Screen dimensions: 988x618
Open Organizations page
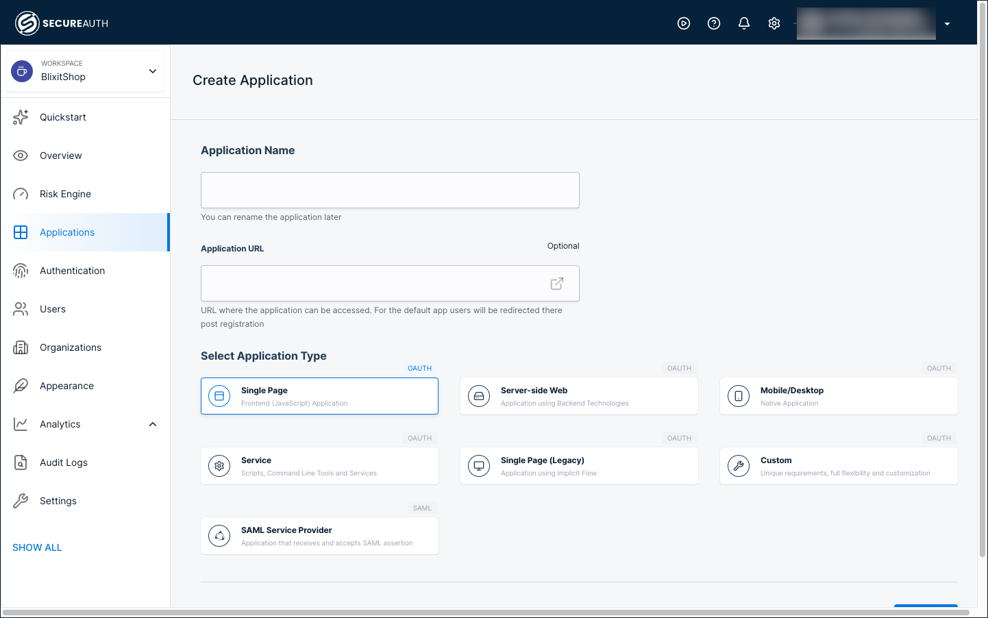(85, 347)
